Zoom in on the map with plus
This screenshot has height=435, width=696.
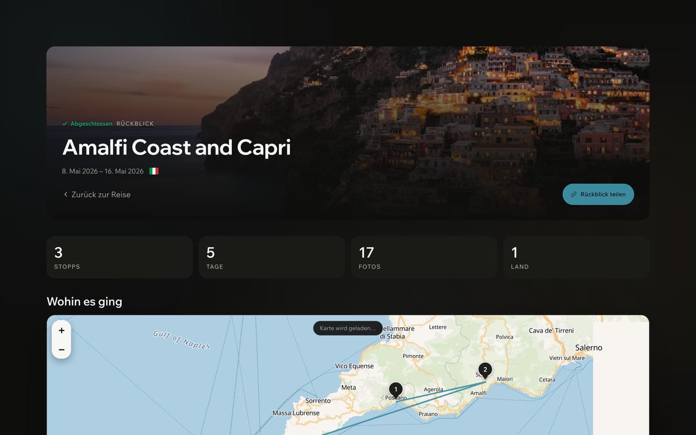61,331
